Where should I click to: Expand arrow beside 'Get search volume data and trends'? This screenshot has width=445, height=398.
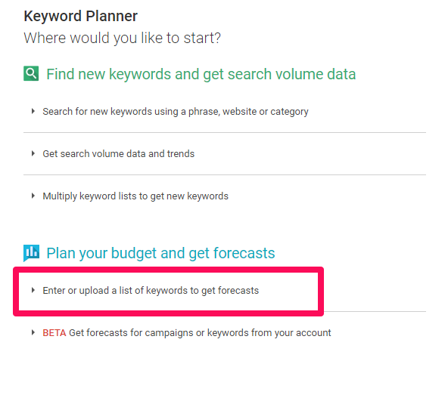[33, 153]
